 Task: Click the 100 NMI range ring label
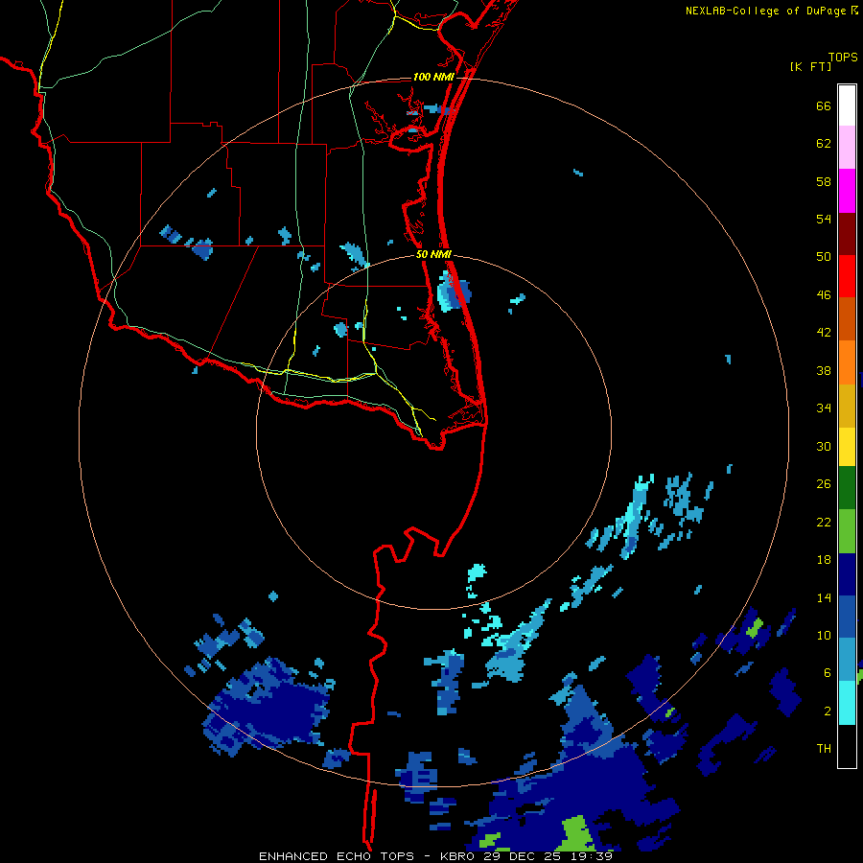[433, 77]
